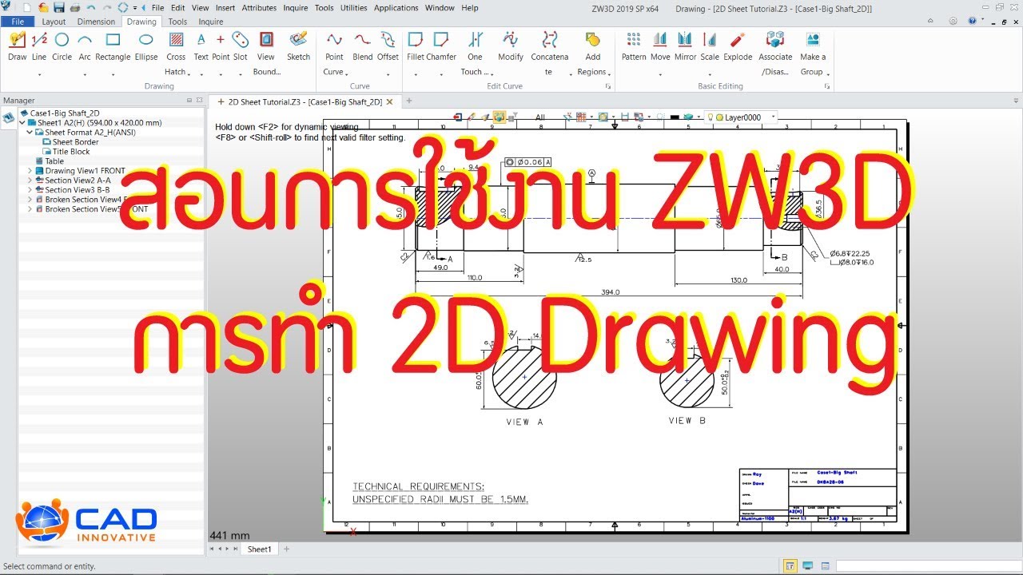Viewport: 1023px width, 575px height.
Task: Select the Sheet1 tab at bottom
Action: click(259, 549)
